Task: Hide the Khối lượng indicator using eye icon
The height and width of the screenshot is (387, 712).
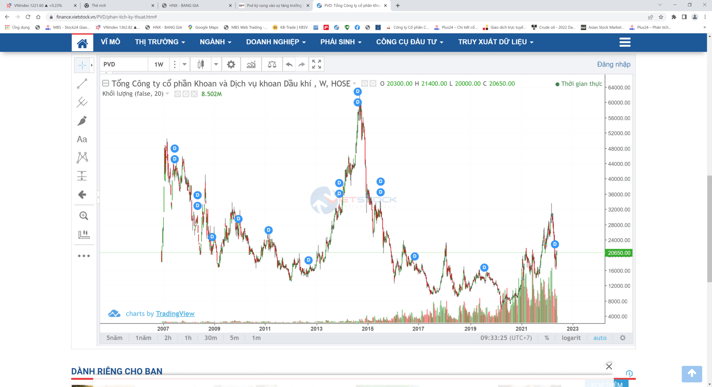Action: coord(178,94)
